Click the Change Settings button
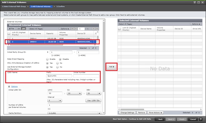This screenshot has height=123, width=206. tap(127, 113)
